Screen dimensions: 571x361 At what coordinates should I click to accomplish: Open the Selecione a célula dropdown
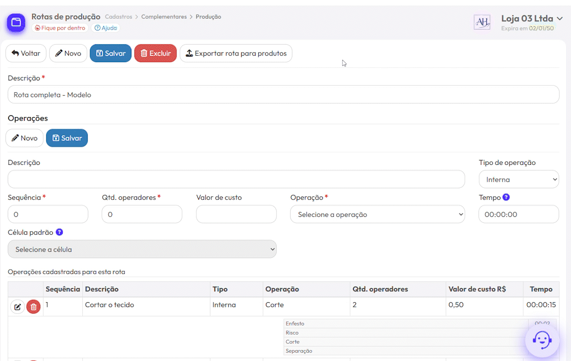tap(142, 250)
